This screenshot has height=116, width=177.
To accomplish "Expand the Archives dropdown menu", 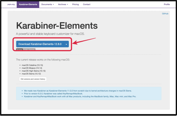I will (63, 4).
